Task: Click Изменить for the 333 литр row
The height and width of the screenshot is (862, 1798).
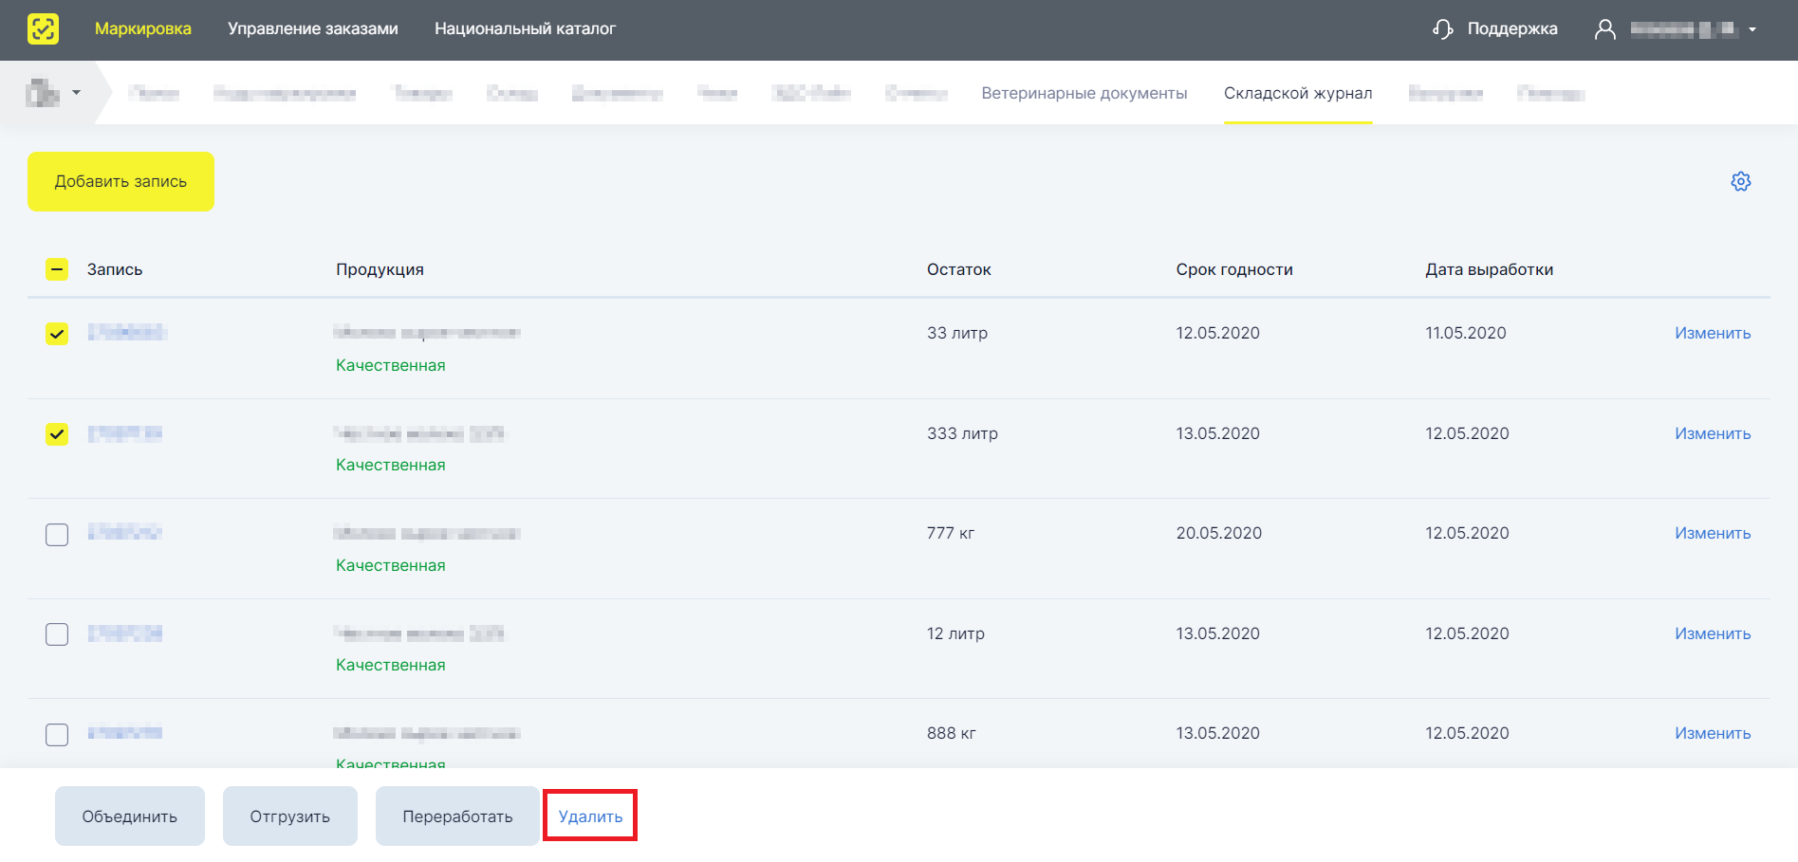Action: coord(1713,433)
